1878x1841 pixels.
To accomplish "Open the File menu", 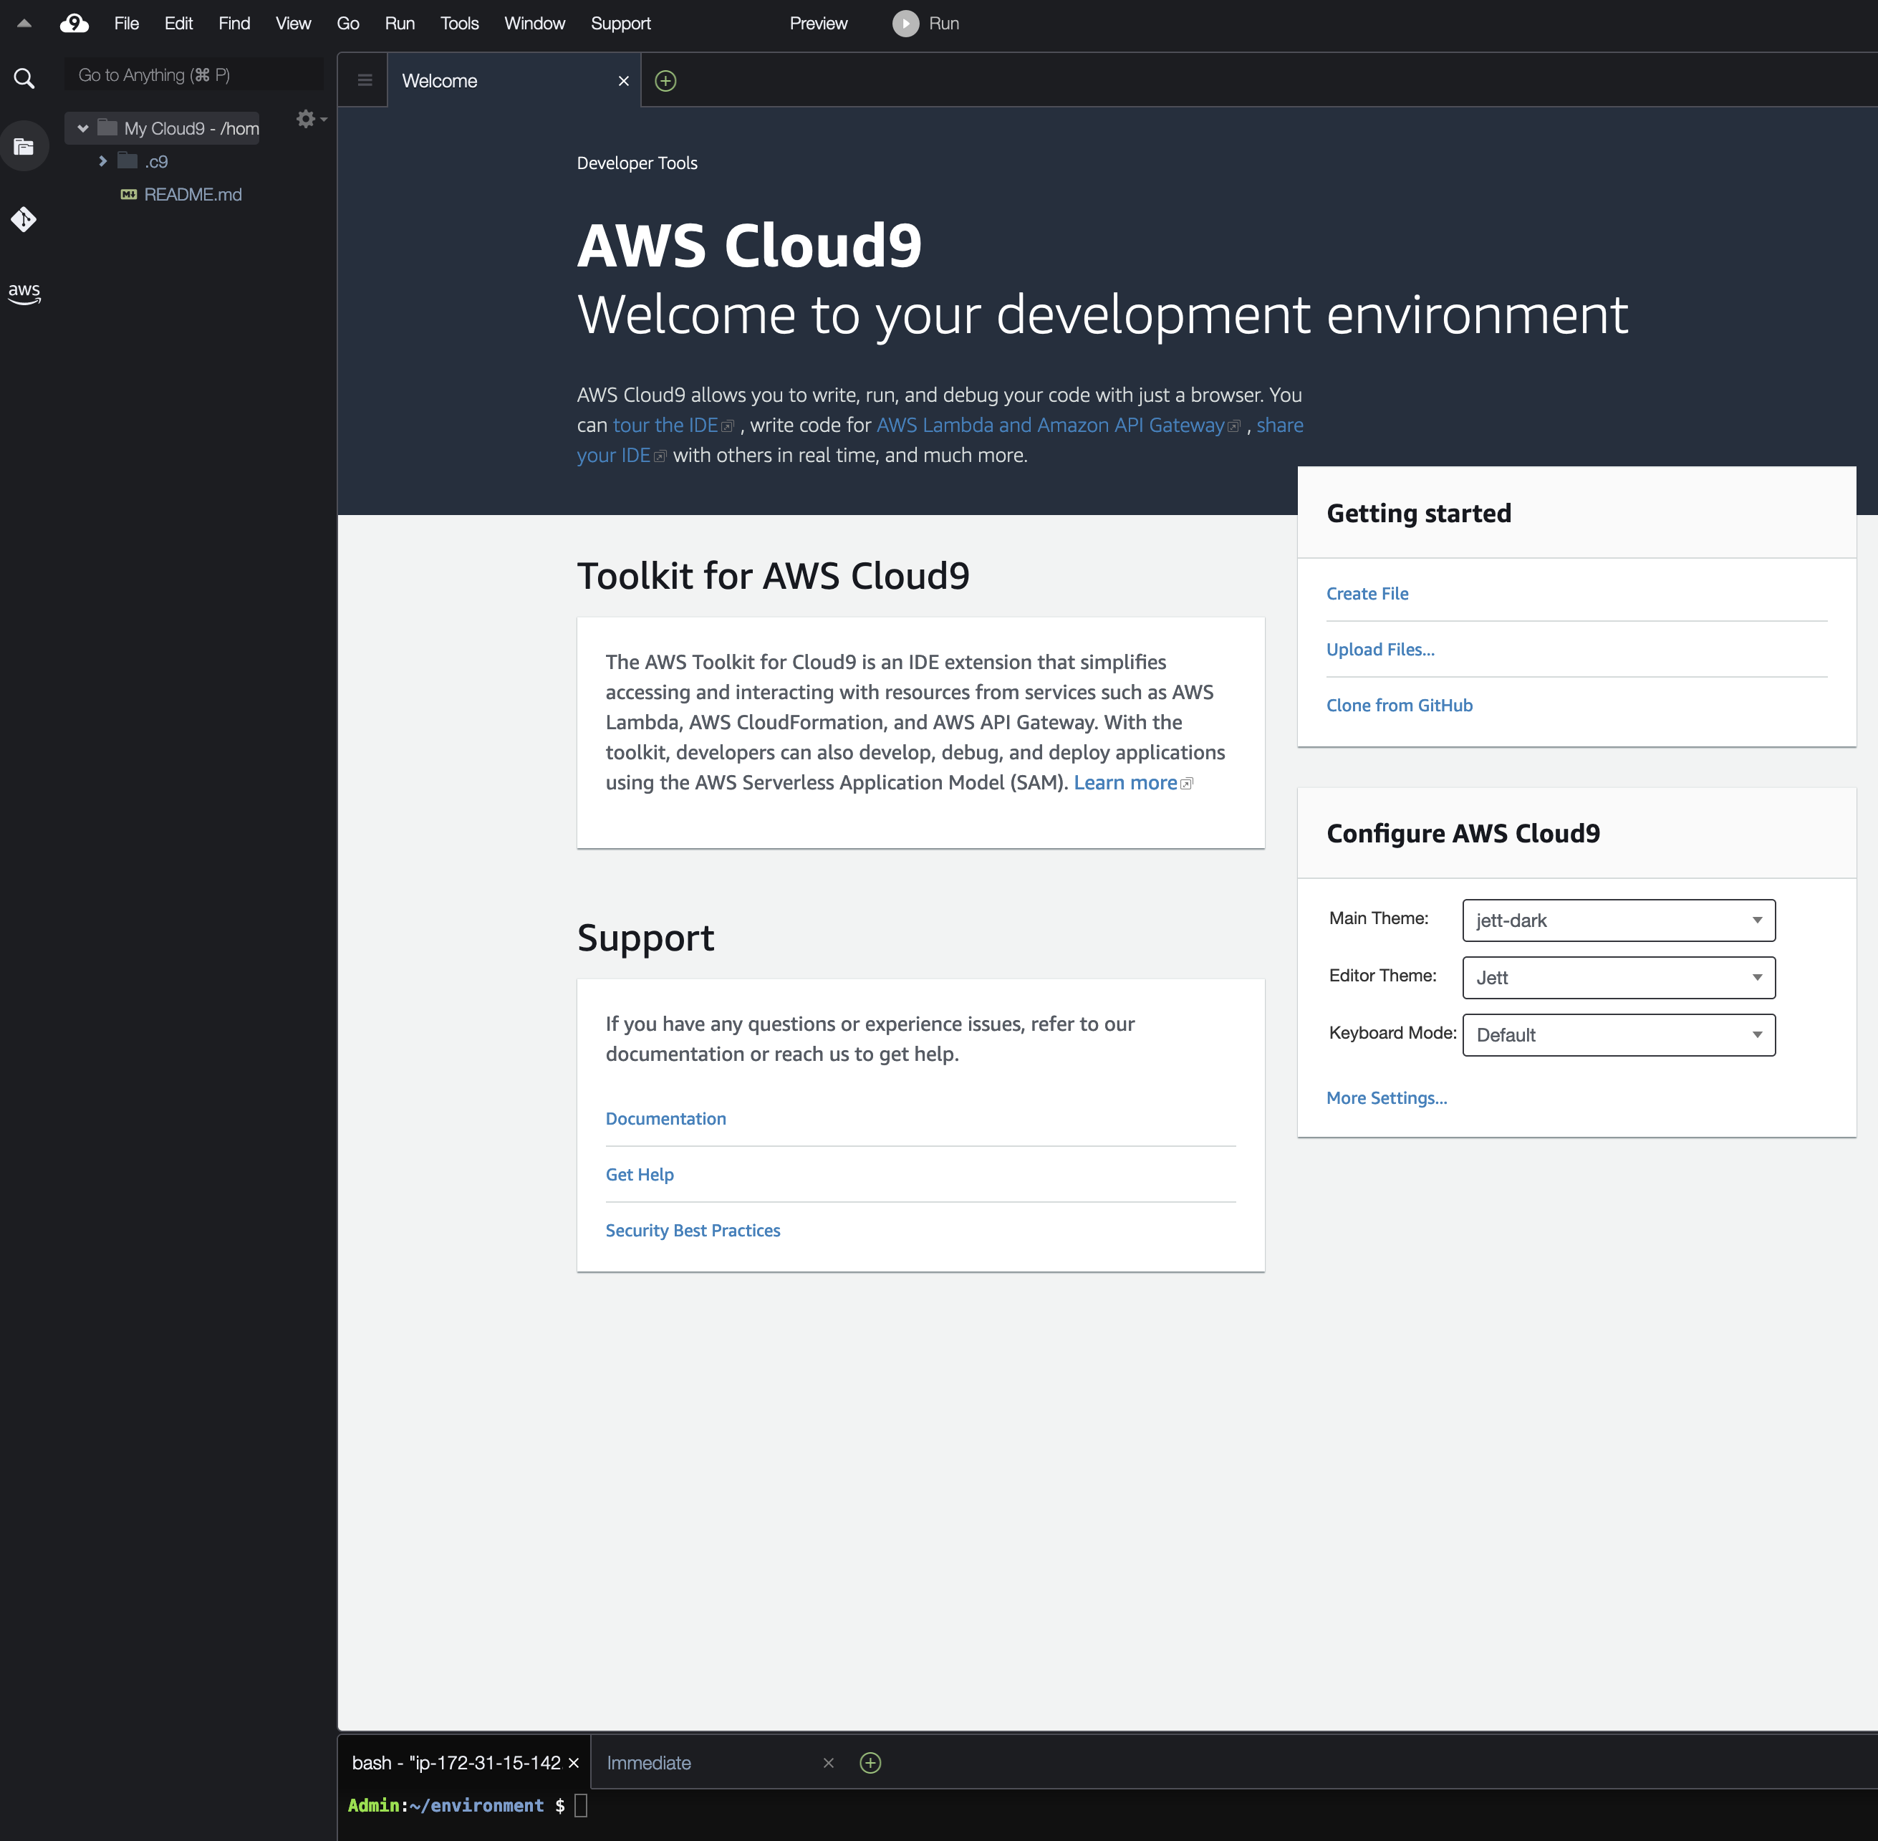I will (x=127, y=23).
